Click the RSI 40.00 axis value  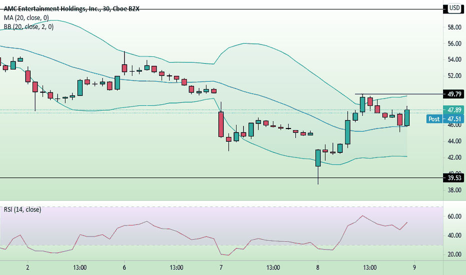(454, 235)
